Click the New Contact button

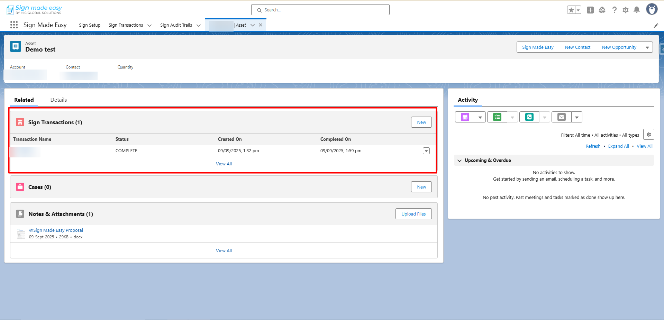(x=577, y=47)
